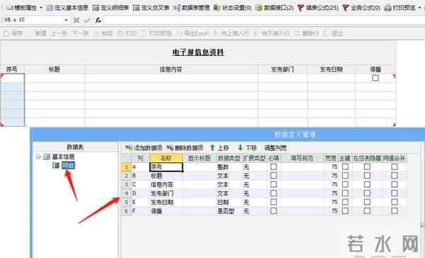
Task: Click the 显示标题 column header
Action: (200, 158)
